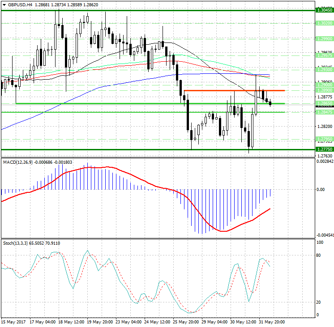This screenshot has height=327, width=334.
Task: Click the 1.28475 price label on axis
Action: coord(324,112)
